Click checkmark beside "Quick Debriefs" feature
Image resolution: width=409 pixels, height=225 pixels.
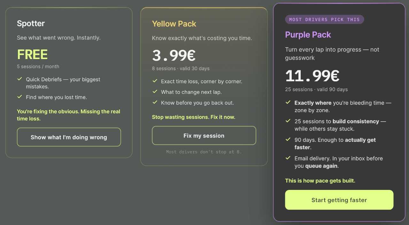[x=19, y=79]
